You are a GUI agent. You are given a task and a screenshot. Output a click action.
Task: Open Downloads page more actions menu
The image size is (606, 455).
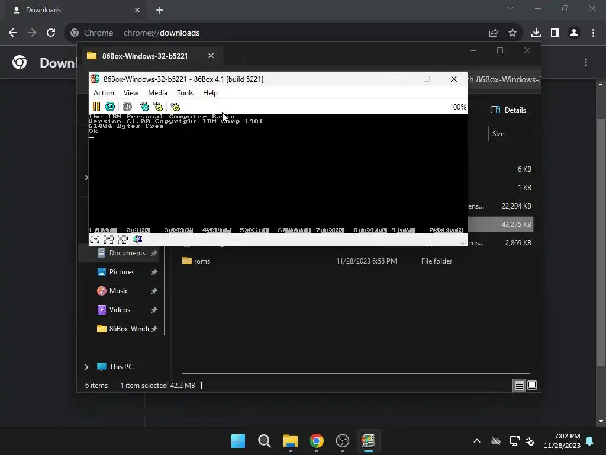586,62
